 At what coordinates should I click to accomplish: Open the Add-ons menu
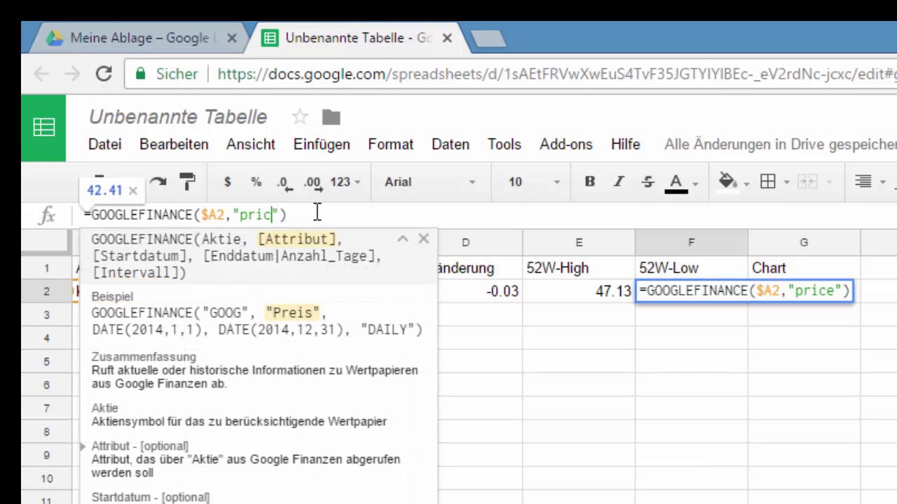(x=566, y=144)
